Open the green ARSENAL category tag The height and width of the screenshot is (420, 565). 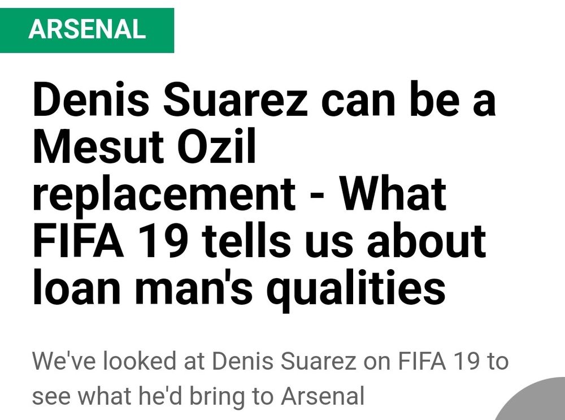coord(87,30)
